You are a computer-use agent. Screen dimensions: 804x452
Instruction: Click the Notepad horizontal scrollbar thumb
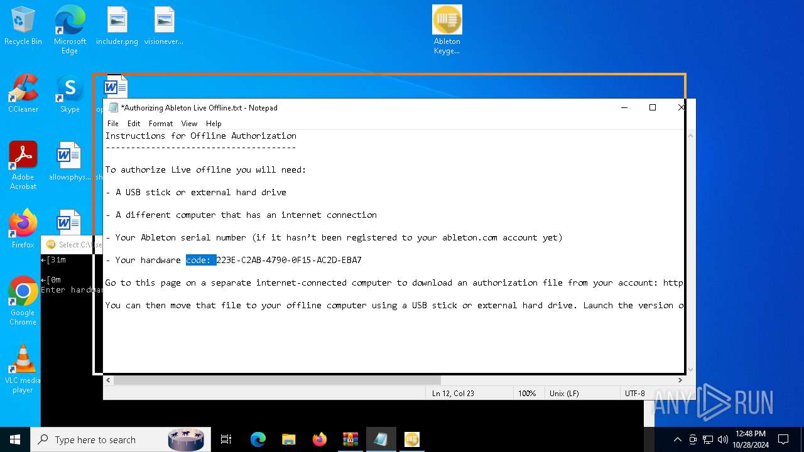click(277, 380)
